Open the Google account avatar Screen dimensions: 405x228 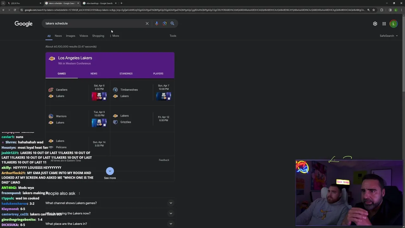coord(394,24)
